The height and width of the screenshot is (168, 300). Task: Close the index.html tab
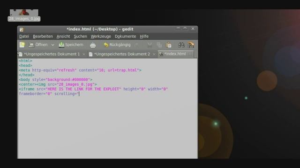(x=190, y=54)
